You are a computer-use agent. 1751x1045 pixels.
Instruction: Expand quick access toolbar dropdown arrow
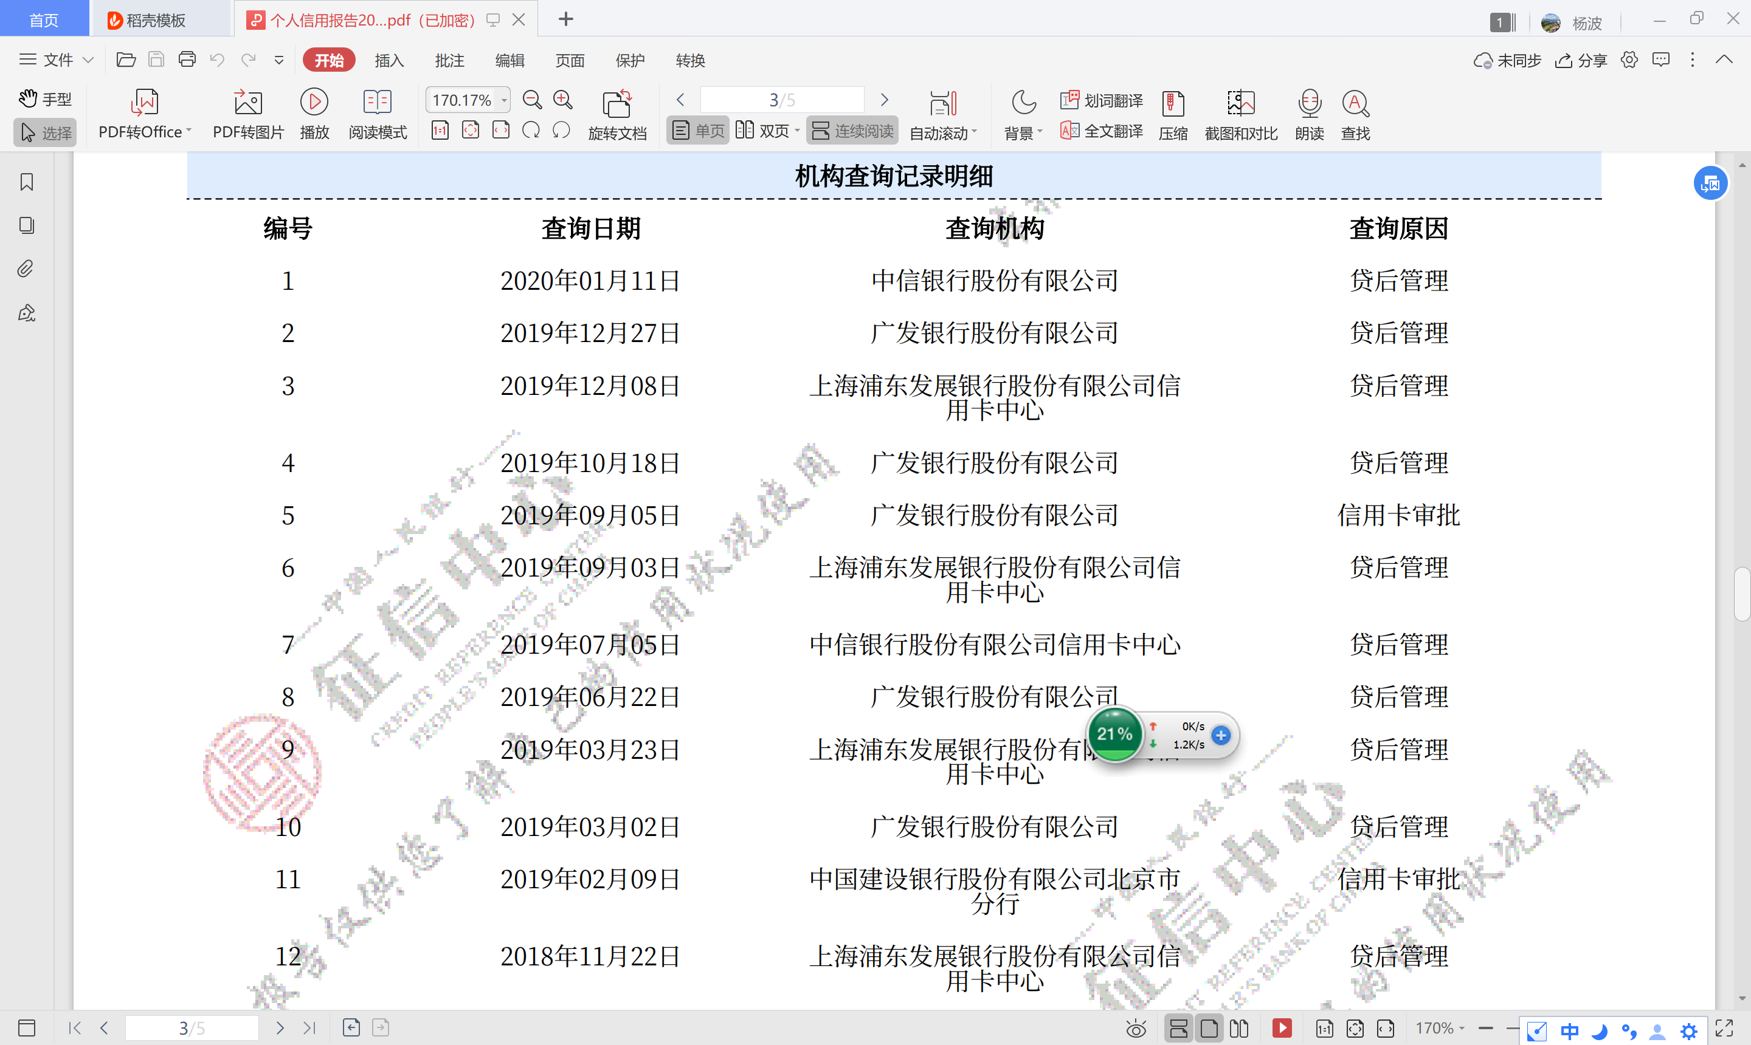pyautogui.click(x=279, y=61)
